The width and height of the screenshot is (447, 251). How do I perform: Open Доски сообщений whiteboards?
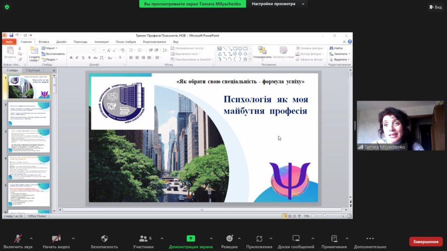(296, 241)
